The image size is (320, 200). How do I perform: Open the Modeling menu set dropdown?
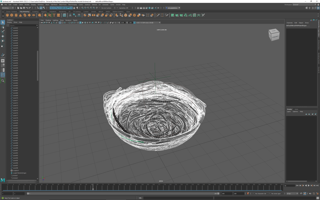pyautogui.click(x=8, y=8)
